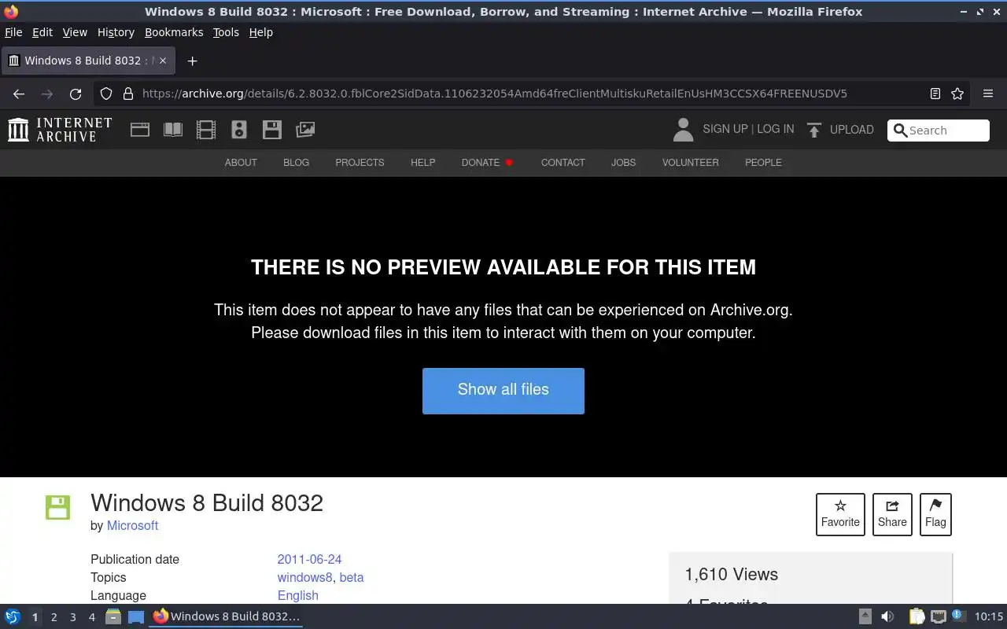Open Firefox hamburger application menu
Screen dimensions: 1007x629
pos(988,94)
